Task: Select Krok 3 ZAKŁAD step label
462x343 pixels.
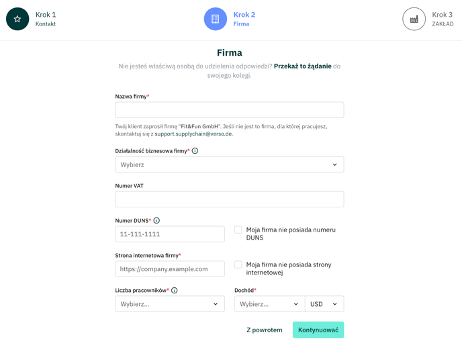Action: click(x=443, y=19)
